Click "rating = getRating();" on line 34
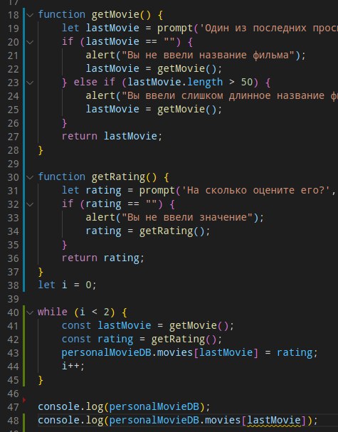 148,231
